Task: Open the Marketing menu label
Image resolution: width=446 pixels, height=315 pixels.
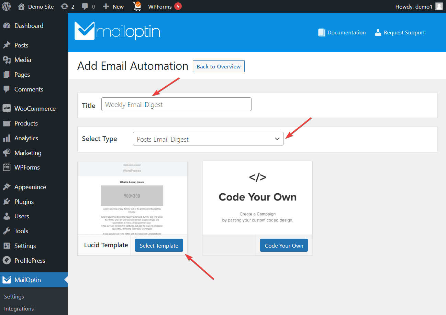Action: 28,153
